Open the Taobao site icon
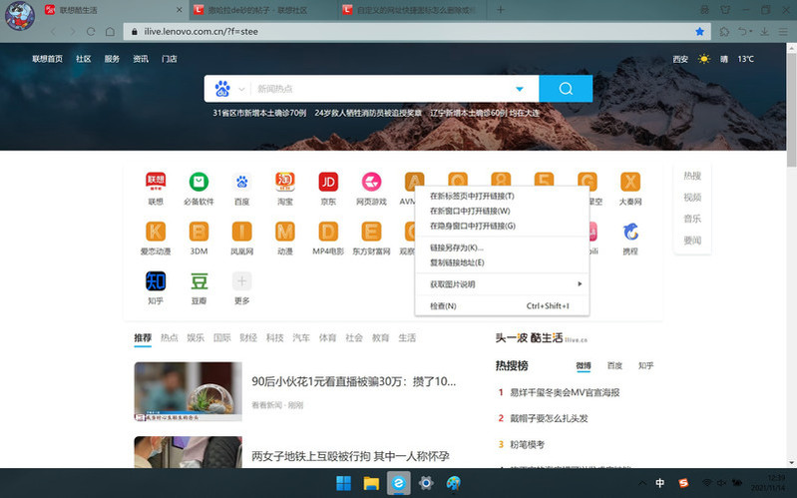 point(285,182)
